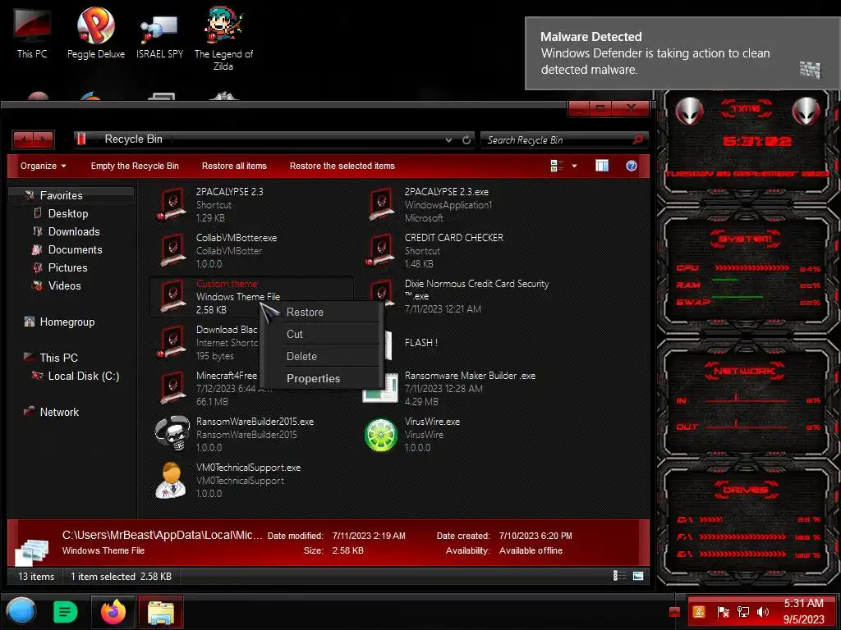Select RansomWareBuilder2015.exe skull icon

coord(172,434)
